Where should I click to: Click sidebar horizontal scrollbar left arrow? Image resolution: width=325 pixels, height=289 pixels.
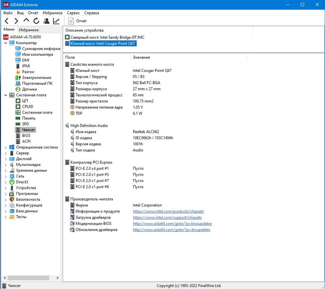pos(5,277)
